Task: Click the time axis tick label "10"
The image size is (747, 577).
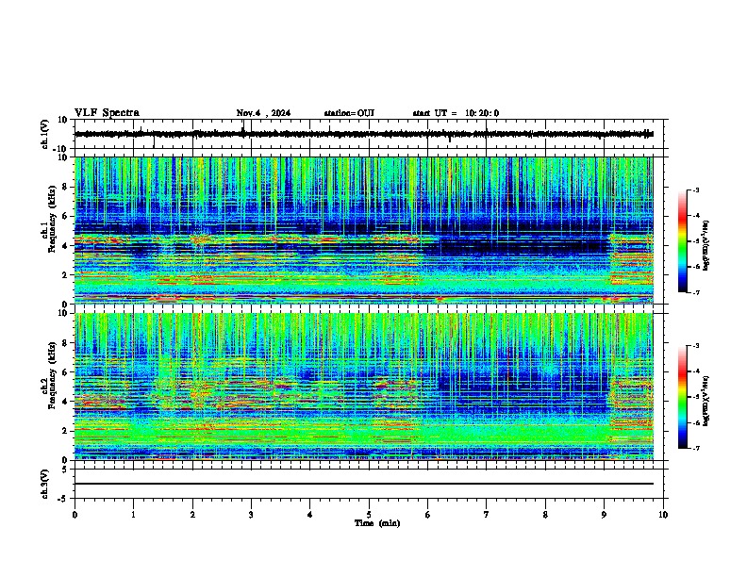Action: 663,515
